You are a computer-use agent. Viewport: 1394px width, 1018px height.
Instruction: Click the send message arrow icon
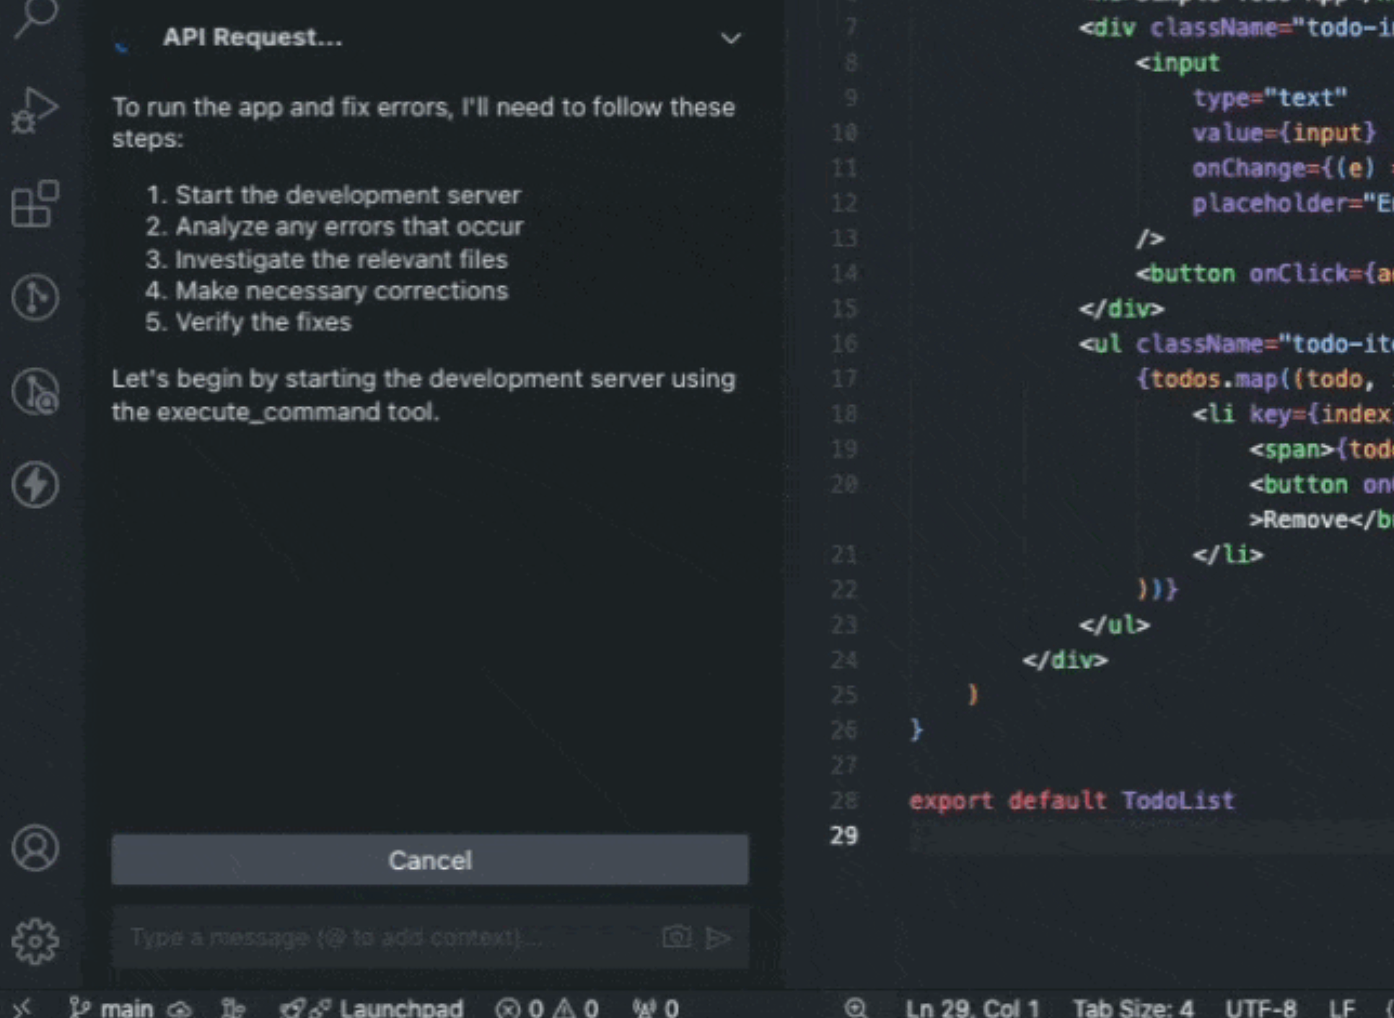pyautogui.click(x=718, y=937)
